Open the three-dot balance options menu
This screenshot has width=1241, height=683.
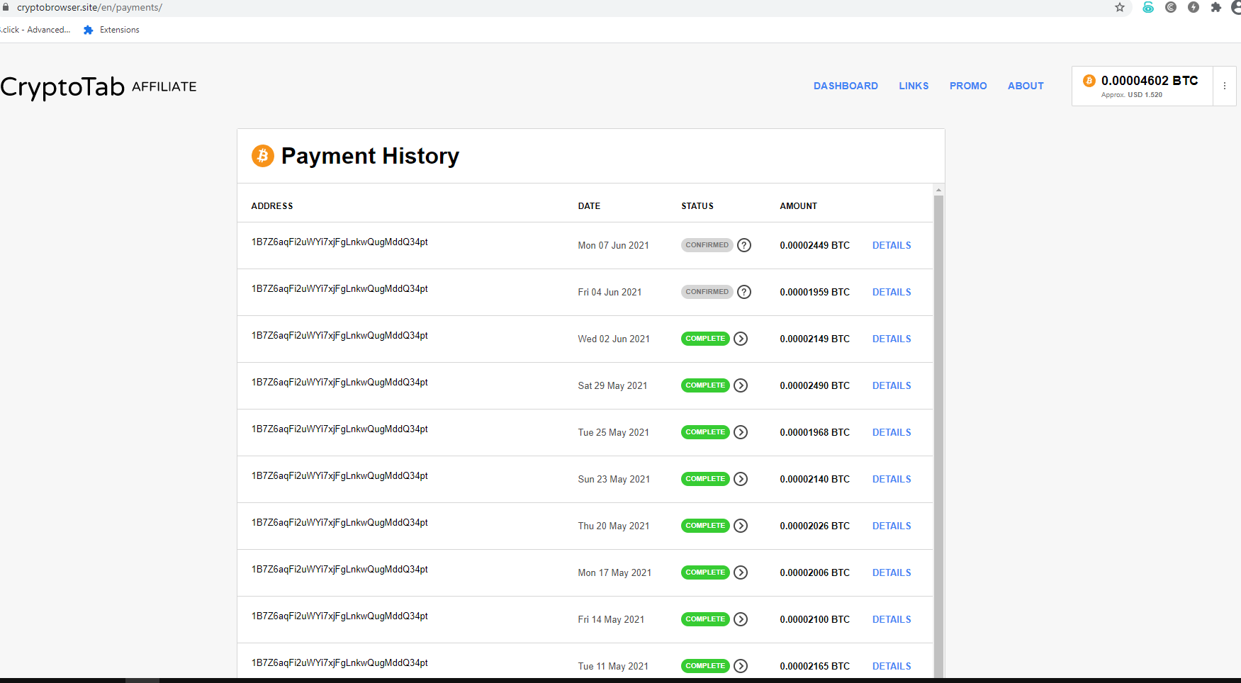[1224, 86]
